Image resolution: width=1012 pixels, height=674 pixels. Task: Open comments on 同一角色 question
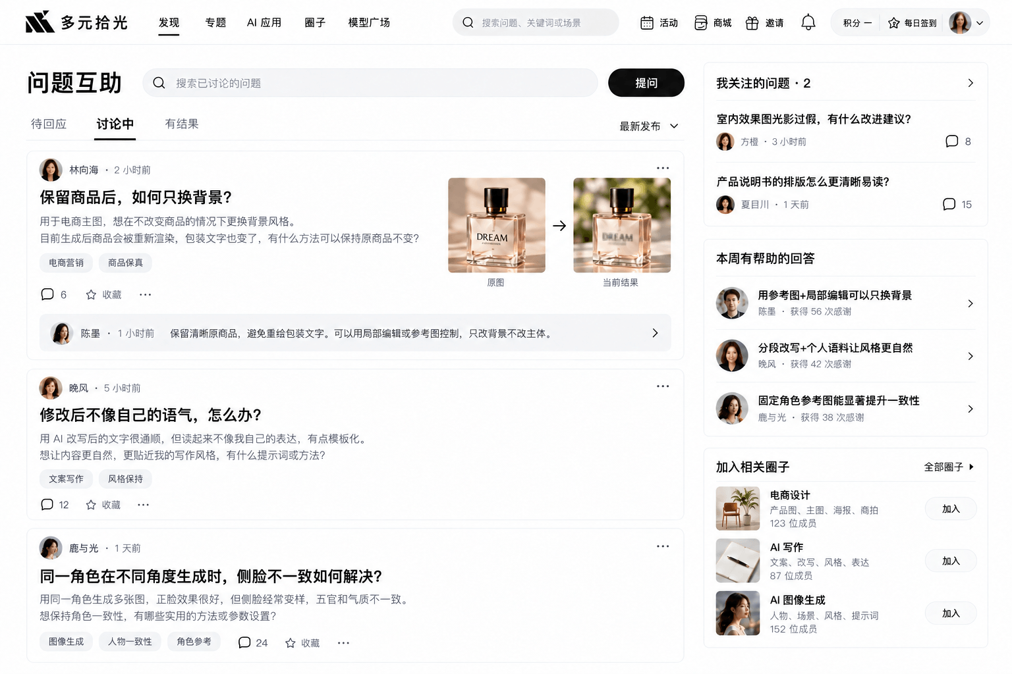pyautogui.click(x=244, y=642)
